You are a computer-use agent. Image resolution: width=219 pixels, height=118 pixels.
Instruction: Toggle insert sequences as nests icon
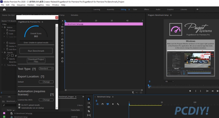(x=98, y=104)
